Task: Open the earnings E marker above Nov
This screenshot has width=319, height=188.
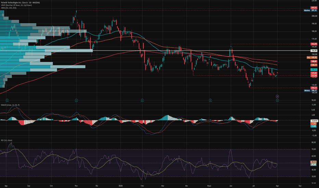Action: [x=76, y=100]
